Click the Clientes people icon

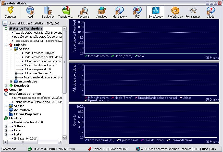tap(6, 118)
